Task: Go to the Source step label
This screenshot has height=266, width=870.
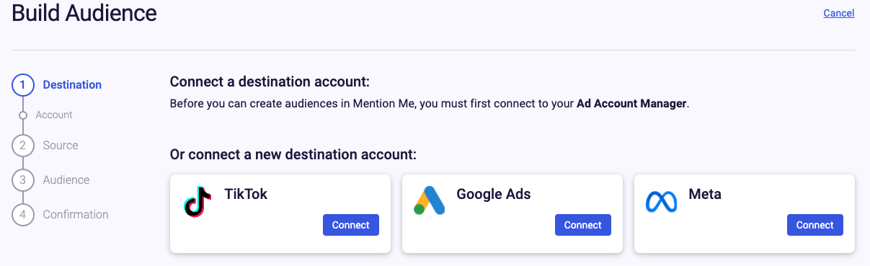Action: click(61, 146)
